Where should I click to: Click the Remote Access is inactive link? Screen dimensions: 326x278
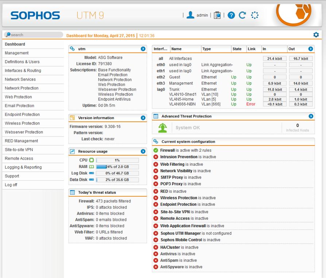[184, 218]
